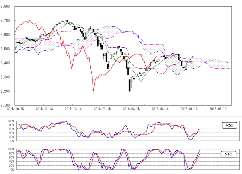Select the 2016.04.12 date axis label
This screenshot has width=242, height=174.
tap(189, 109)
